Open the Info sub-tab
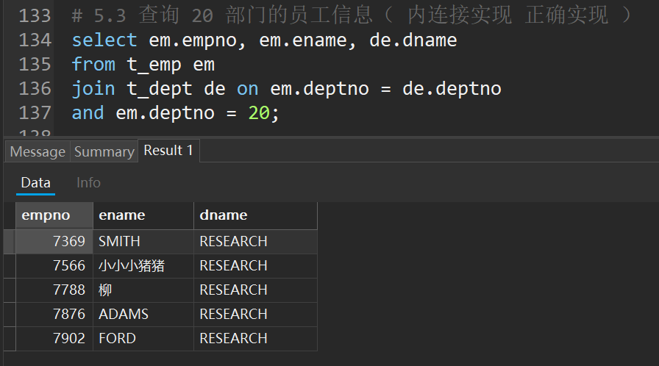659x366 pixels. [88, 183]
